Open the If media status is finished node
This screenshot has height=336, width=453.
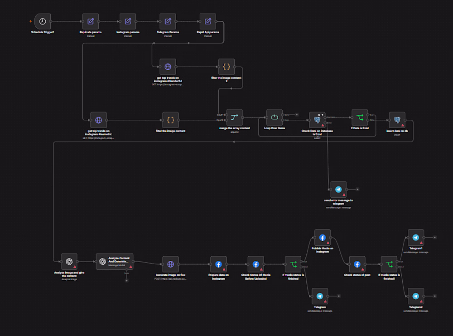(x=293, y=264)
